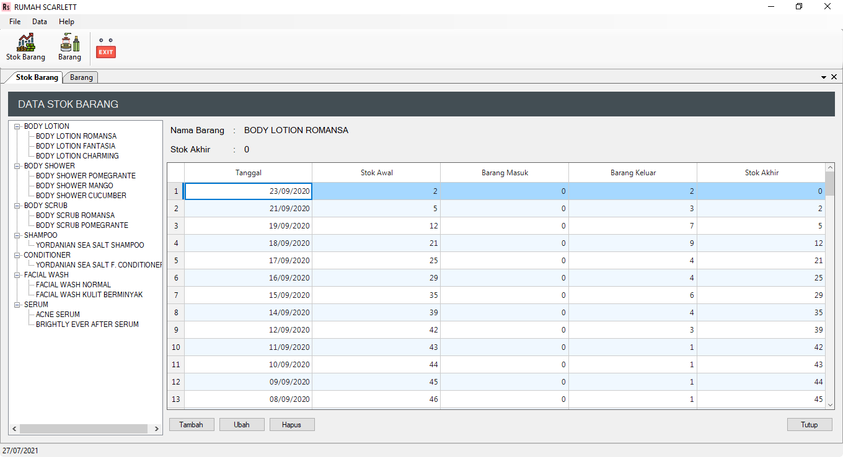The image size is (843, 457).
Task: Click the table vertical scrollbar thumb
Action: point(831,183)
